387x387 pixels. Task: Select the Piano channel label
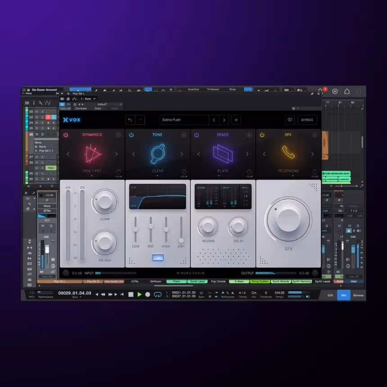[x=176, y=281]
